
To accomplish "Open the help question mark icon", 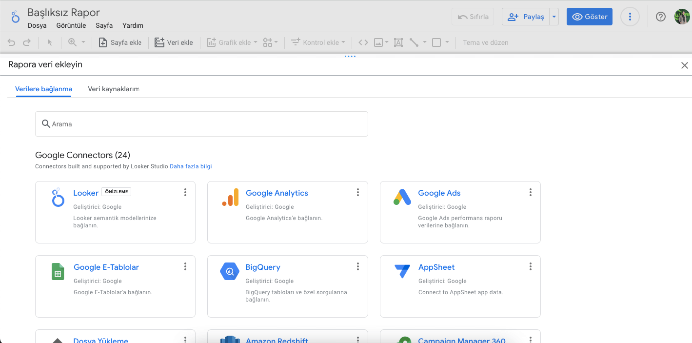I will 661,17.
